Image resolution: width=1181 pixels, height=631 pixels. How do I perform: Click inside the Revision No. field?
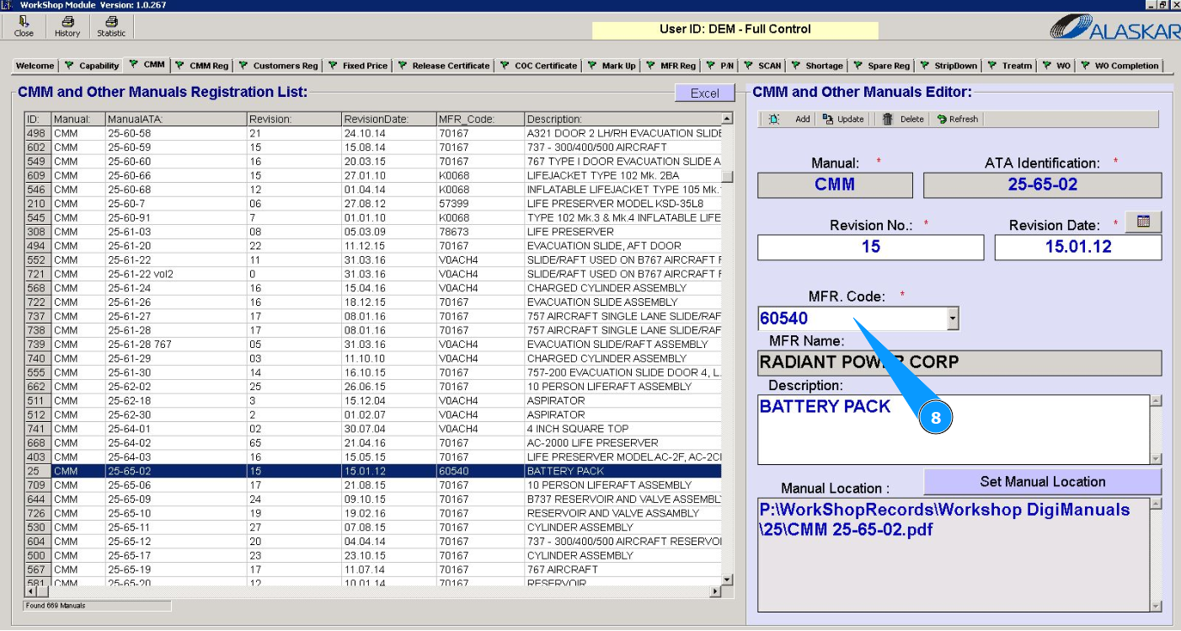(870, 247)
